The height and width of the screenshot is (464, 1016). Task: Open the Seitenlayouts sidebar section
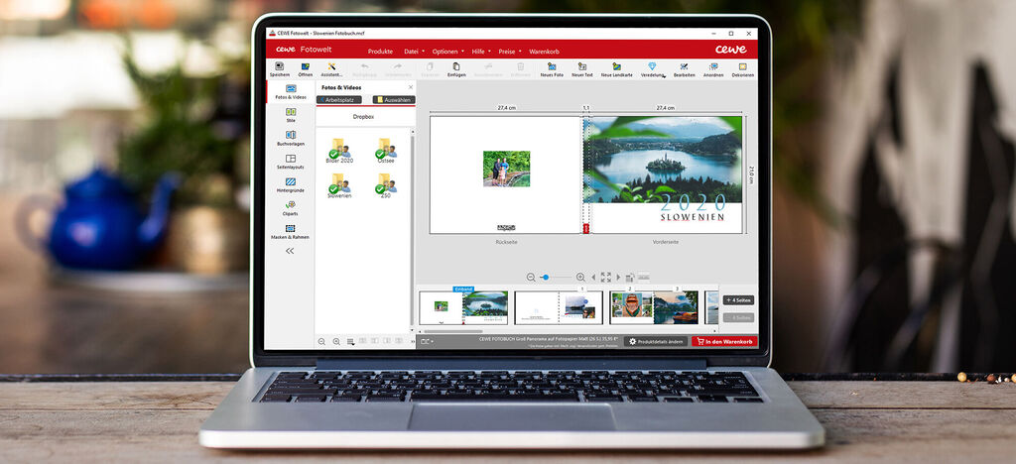[x=291, y=162]
